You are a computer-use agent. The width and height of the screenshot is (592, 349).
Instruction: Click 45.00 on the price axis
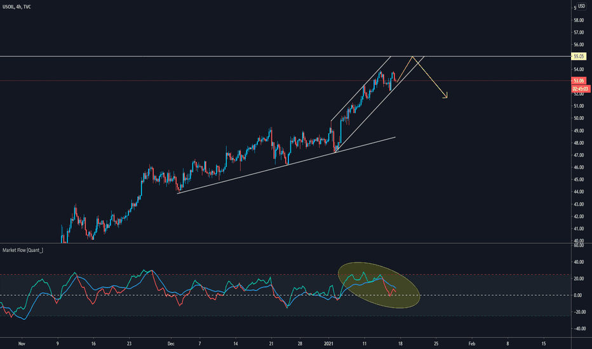(579, 180)
